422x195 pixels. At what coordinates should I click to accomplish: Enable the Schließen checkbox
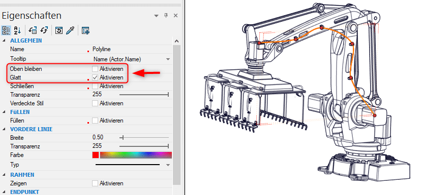[95, 87]
